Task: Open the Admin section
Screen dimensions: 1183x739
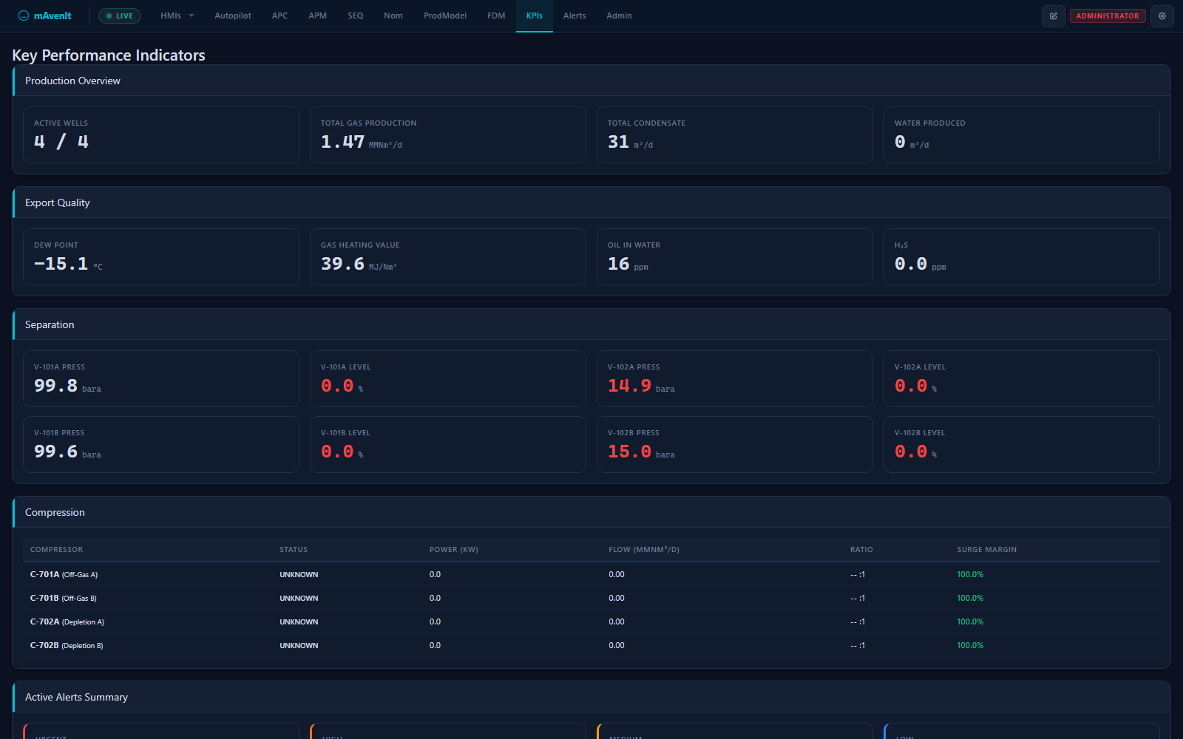Action: point(619,15)
